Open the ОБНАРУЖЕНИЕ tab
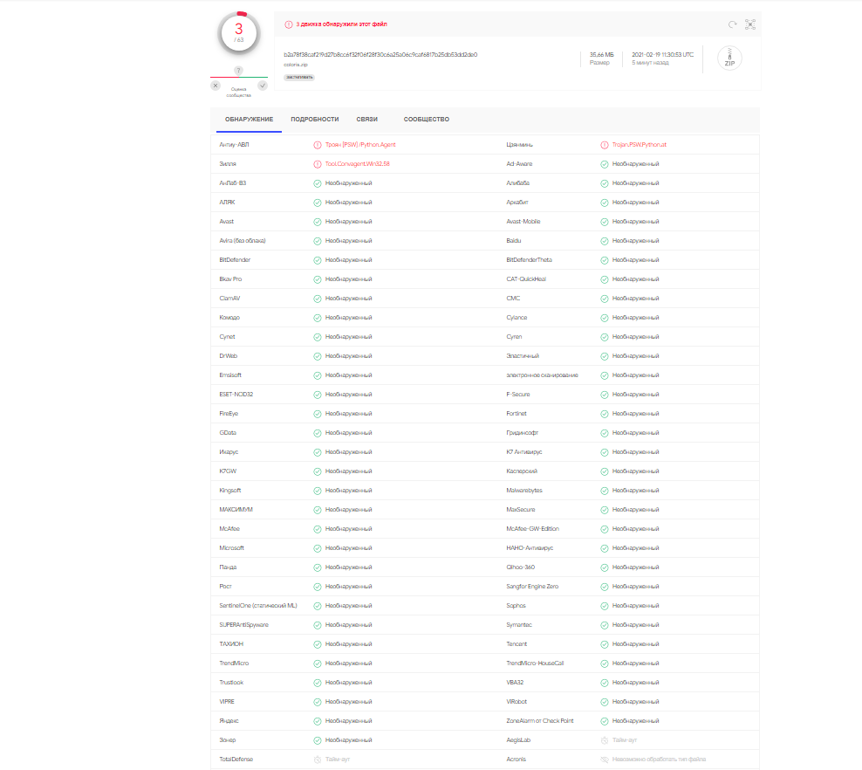The height and width of the screenshot is (770, 862). point(249,120)
